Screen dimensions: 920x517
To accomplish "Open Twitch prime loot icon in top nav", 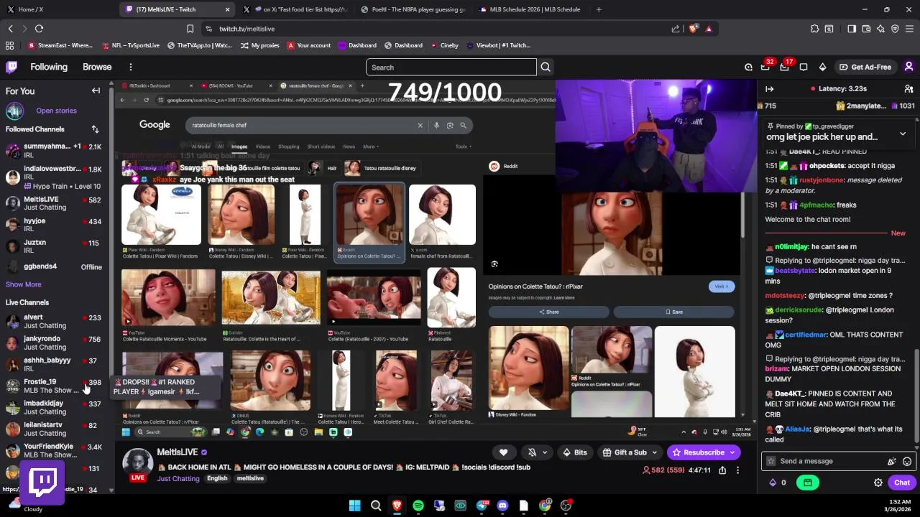I will [x=748, y=67].
